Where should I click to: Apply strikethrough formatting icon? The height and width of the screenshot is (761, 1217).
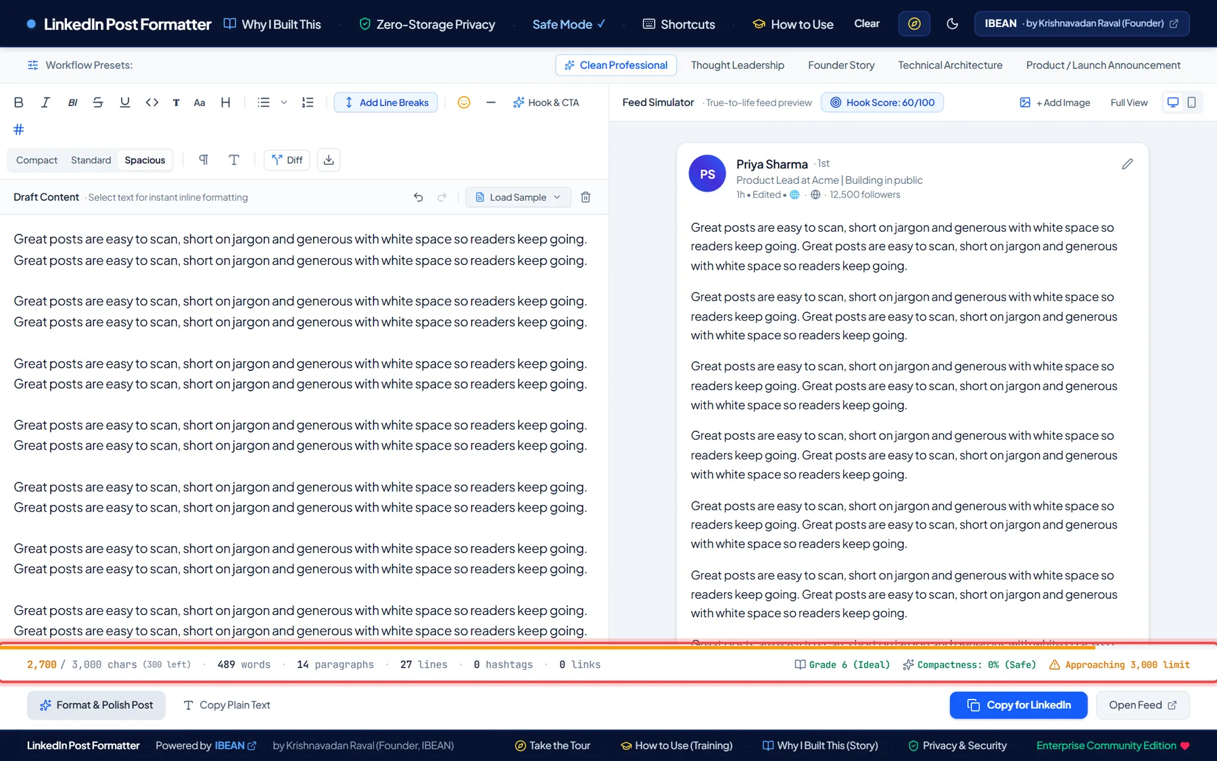[x=98, y=103]
